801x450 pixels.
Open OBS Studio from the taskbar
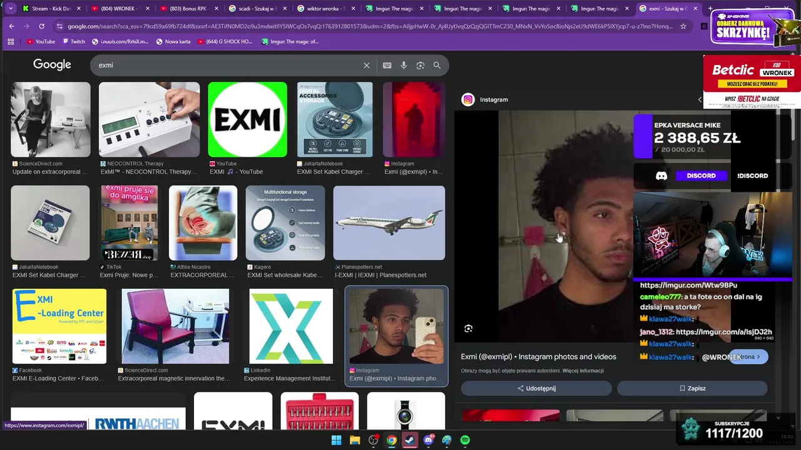click(373, 440)
